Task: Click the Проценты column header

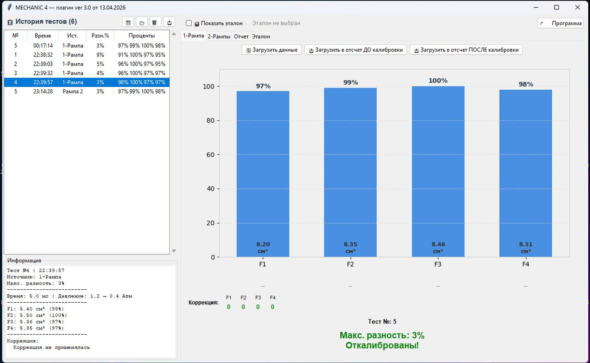Action: pyautogui.click(x=141, y=36)
